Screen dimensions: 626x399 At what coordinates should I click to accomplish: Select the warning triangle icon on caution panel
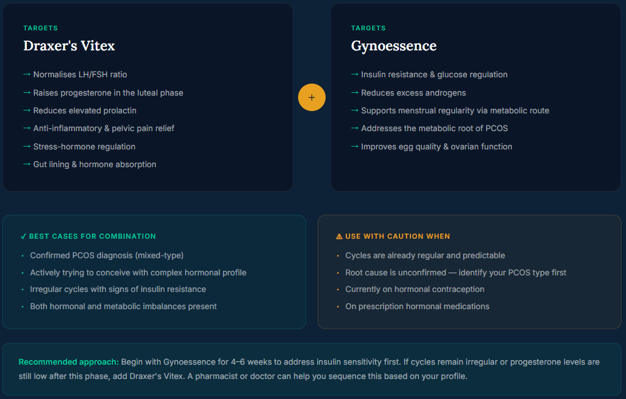tap(339, 236)
